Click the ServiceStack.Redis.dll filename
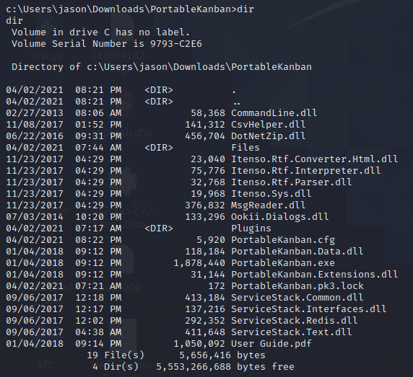 (x=295, y=321)
